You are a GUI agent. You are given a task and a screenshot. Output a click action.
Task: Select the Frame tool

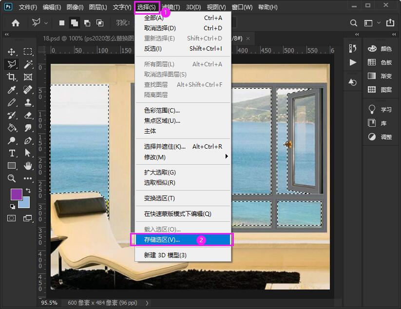(x=28, y=77)
